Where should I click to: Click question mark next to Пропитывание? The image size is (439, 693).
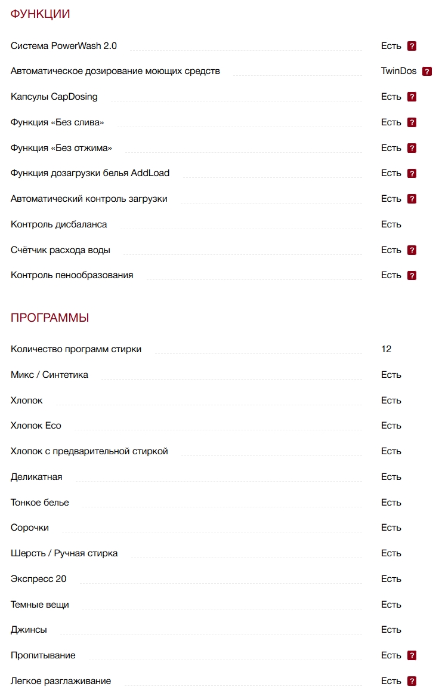click(x=412, y=655)
